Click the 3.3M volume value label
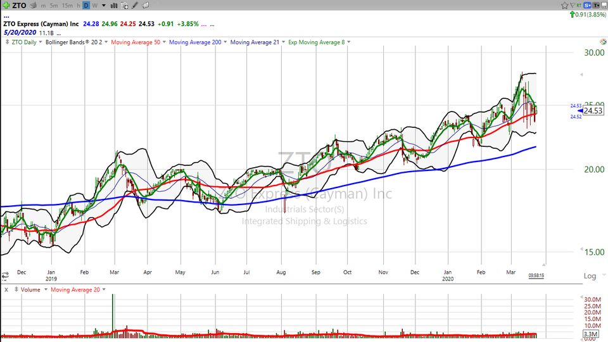The height and width of the screenshot is (342, 608). click(x=590, y=334)
